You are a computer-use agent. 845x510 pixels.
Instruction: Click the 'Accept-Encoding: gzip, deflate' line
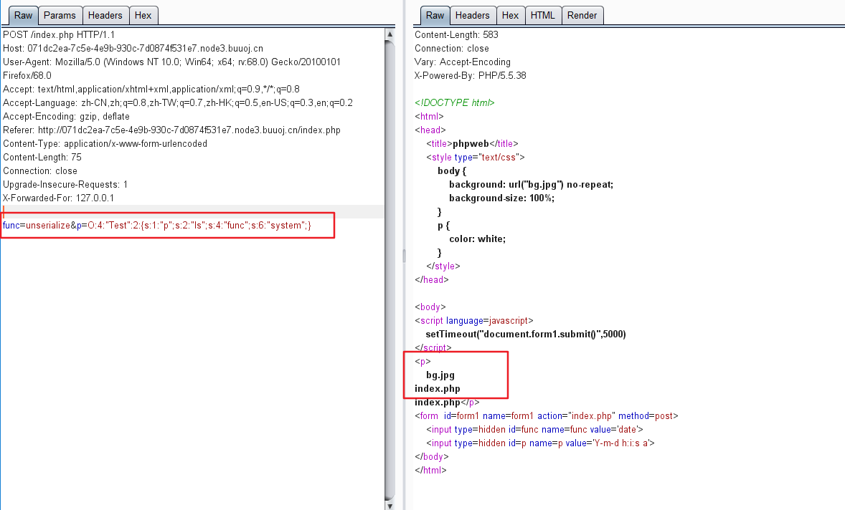(66, 116)
